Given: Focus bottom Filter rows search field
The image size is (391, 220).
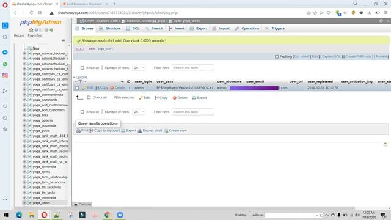Looking at the screenshot, I should (x=193, y=112).
